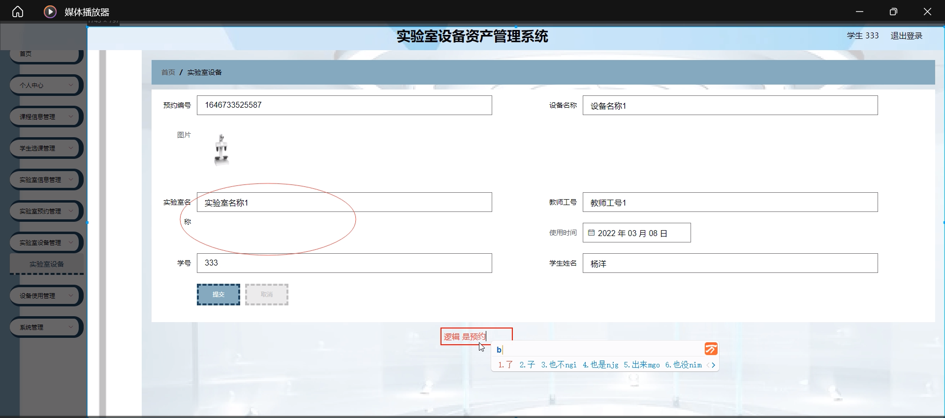This screenshot has width=945, height=418.
Task: Choose IME candidate 5 出来
Action: pos(642,365)
